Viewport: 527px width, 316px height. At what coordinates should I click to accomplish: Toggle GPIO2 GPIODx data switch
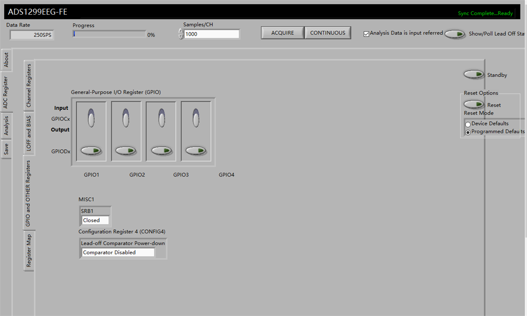pos(126,150)
